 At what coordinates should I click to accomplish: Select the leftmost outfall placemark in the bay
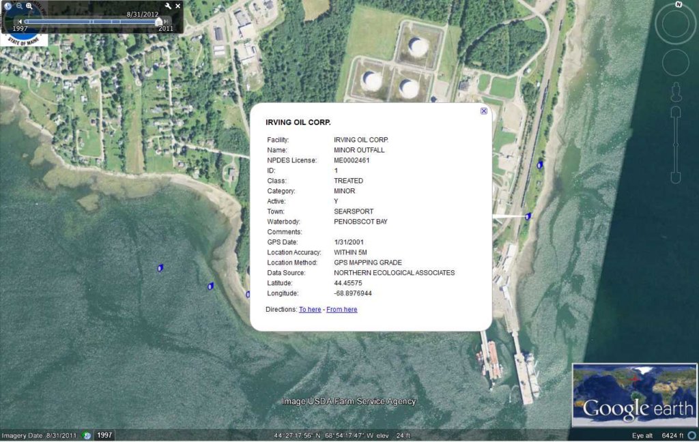point(160,268)
